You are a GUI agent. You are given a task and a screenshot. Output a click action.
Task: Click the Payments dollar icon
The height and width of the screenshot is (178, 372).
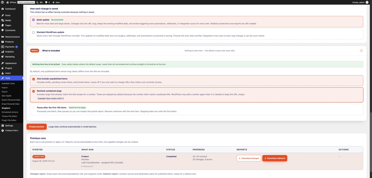(3, 47)
